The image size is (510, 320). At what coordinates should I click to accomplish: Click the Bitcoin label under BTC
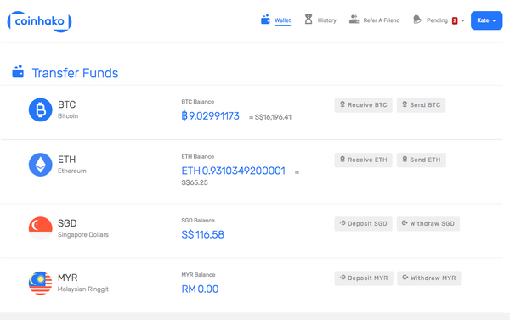(x=68, y=116)
